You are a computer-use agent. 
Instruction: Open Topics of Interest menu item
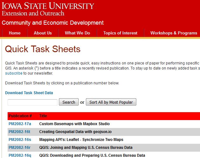pos(120,33)
